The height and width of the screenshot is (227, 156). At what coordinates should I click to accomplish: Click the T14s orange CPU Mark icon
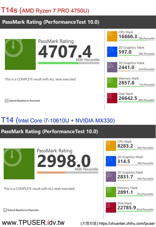pyautogui.click(x=112, y=36)
